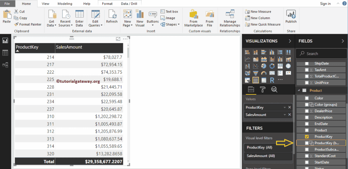The image size is (348, 169).
Task: Click the Refresh button
Action: click(x=112, y=17)
